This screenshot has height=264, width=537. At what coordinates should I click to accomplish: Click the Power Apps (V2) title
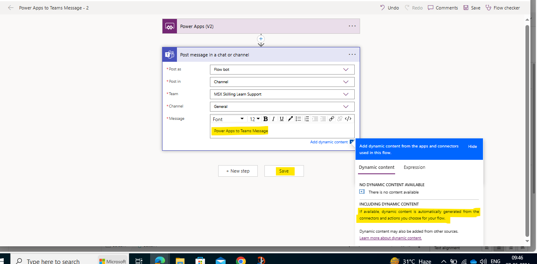point(197,26)
